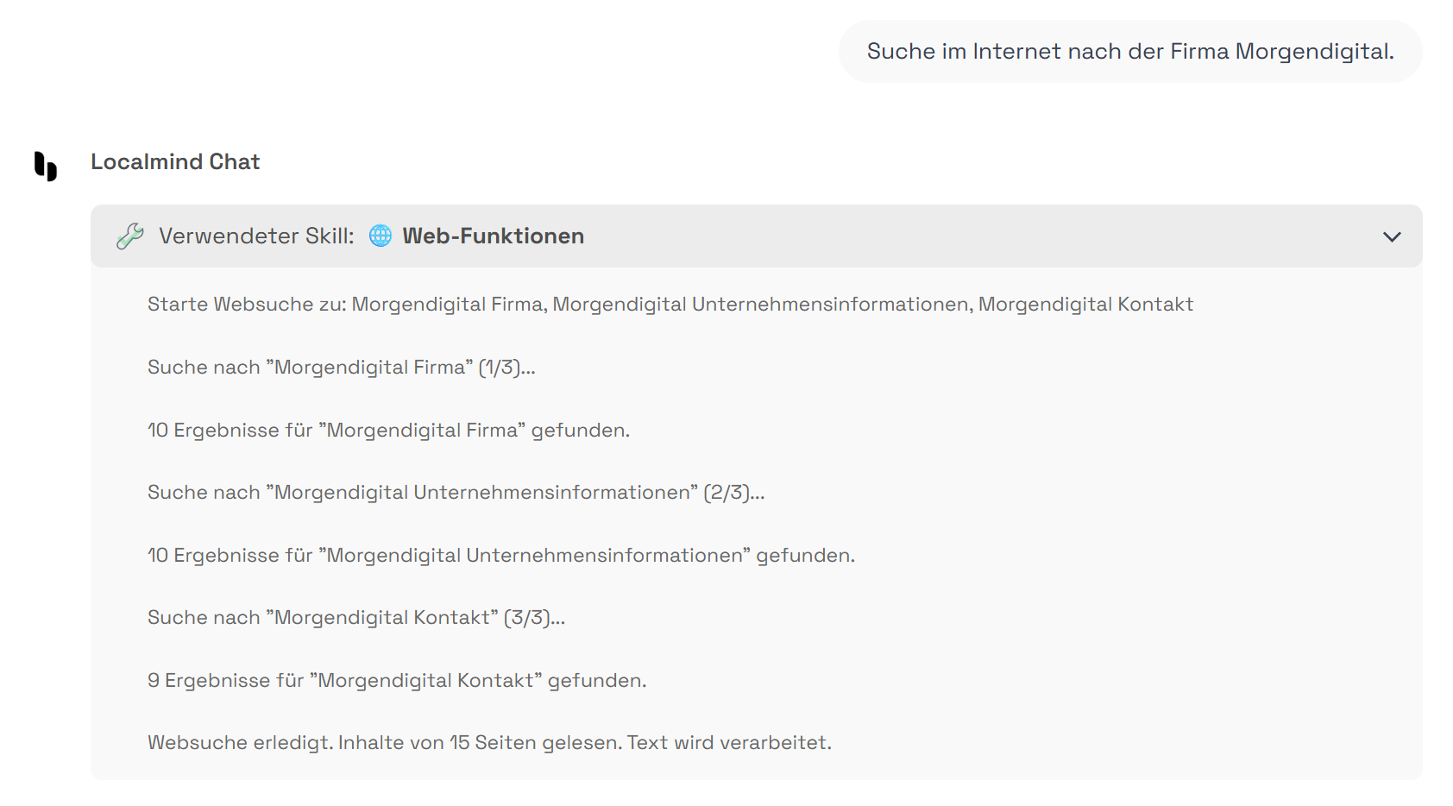Click the wrench skill icon

(130, 236)
